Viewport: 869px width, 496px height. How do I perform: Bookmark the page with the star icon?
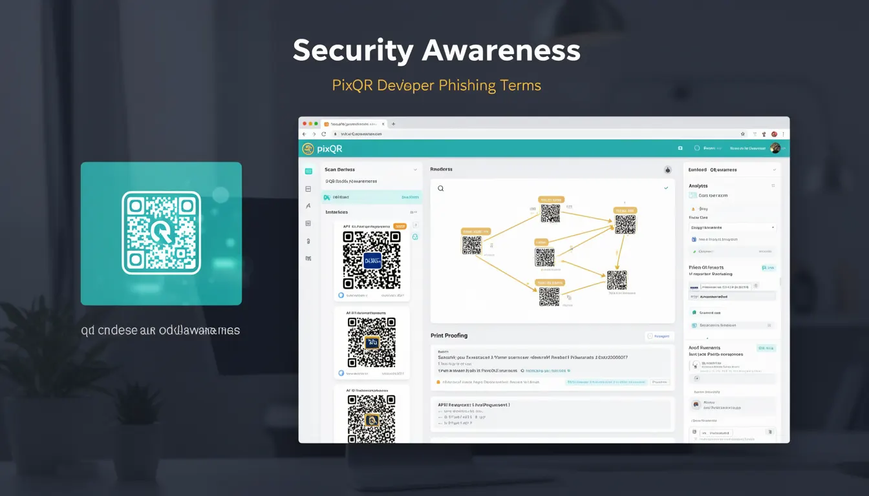click(x=743, y=134)
